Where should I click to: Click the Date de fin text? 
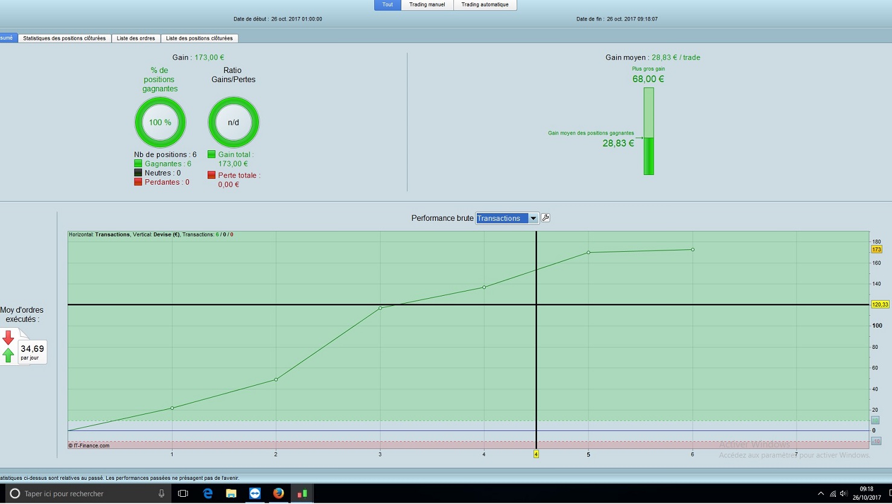(x=617, y=19)
